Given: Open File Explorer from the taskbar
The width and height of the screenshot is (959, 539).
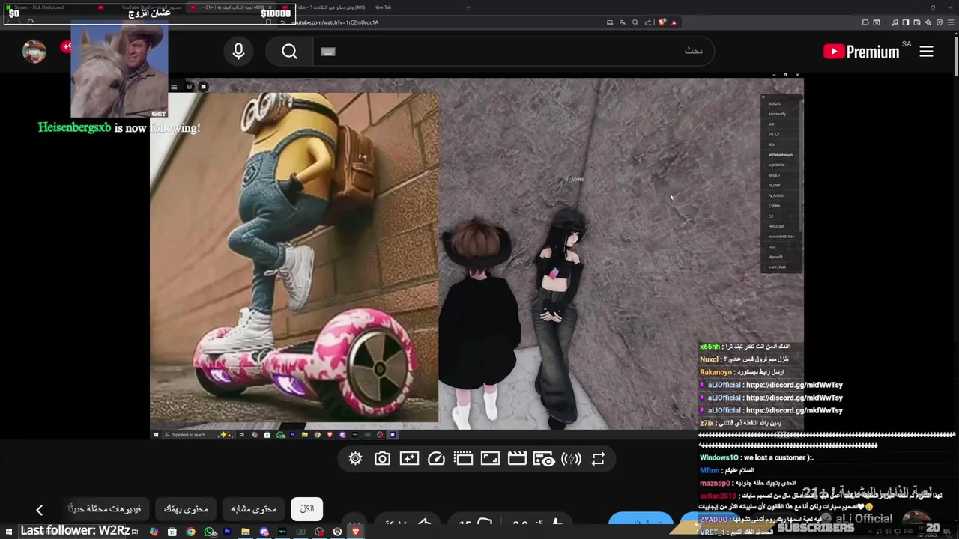Looking at the screenshot, I should point(246,532).
